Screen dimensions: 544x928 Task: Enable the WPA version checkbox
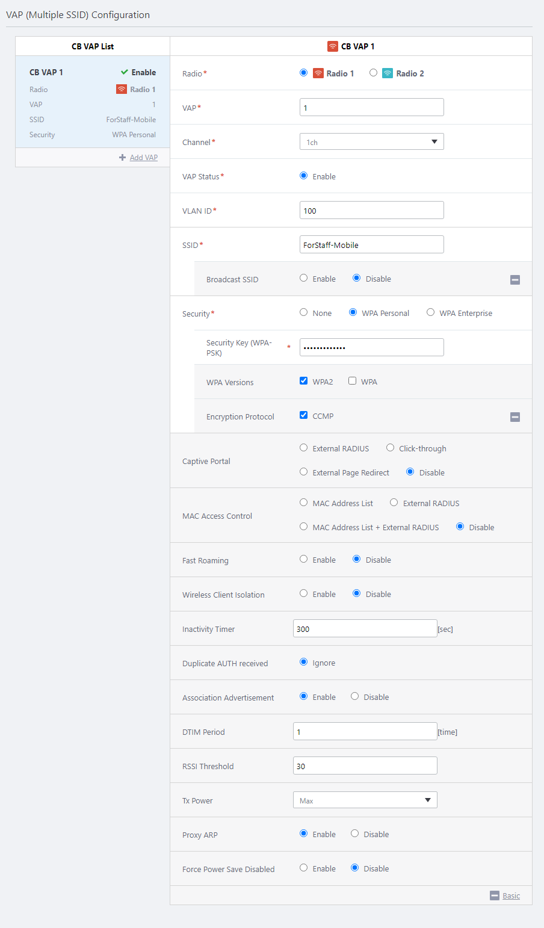pyautogui.click(x=353, y=381)
